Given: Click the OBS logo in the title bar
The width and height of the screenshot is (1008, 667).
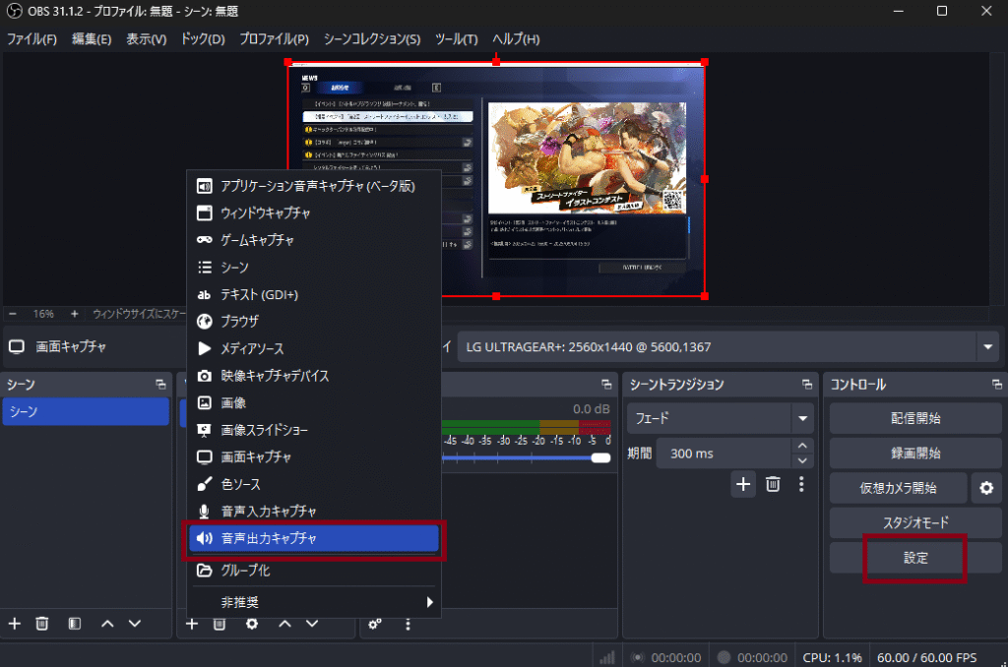Looking at the screenshot, I should pos(14,11).
